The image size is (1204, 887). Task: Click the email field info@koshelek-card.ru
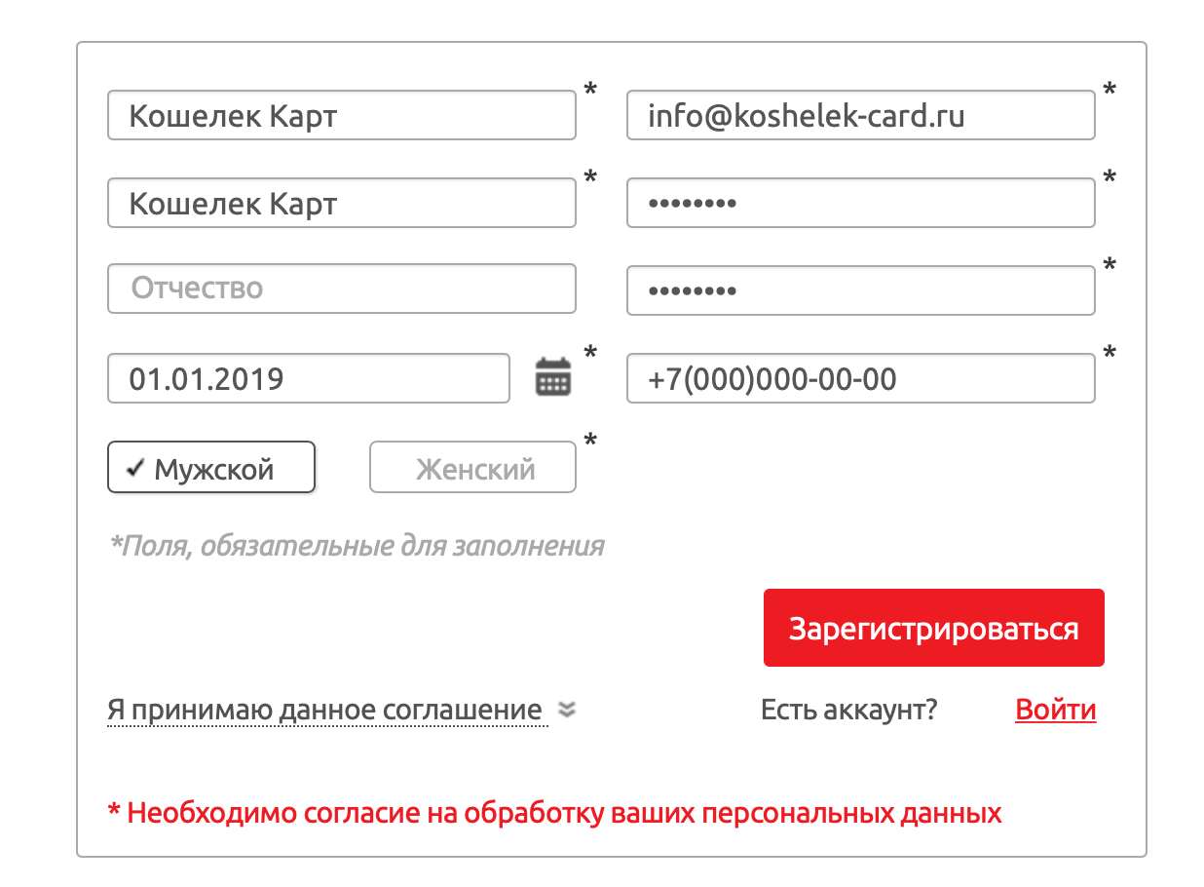[x=861, y=115]
